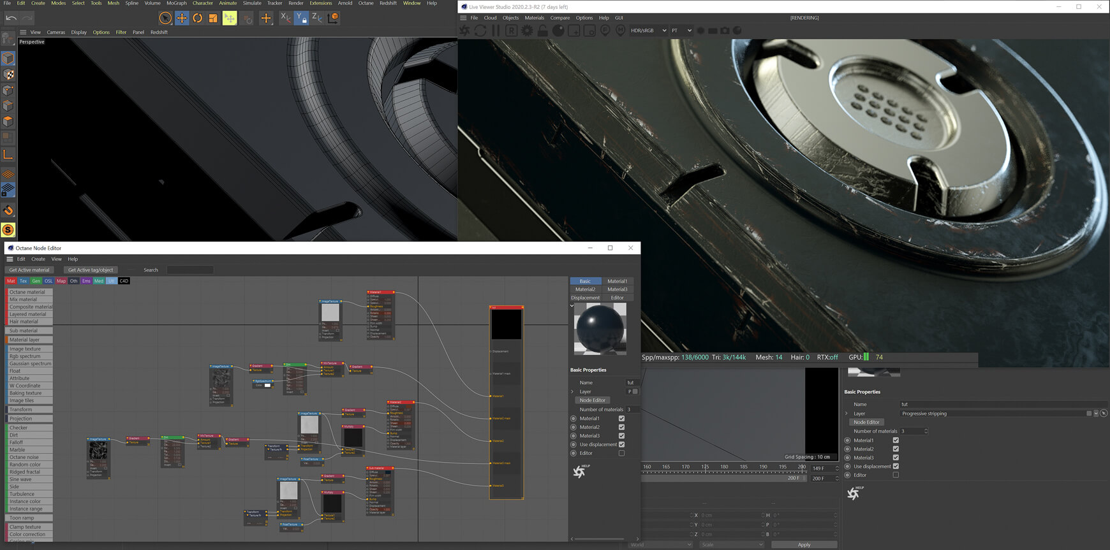The image size is (1110, 550).
Task: Open the Create menu in Octane Node Editor
Action: coord(38,259)
